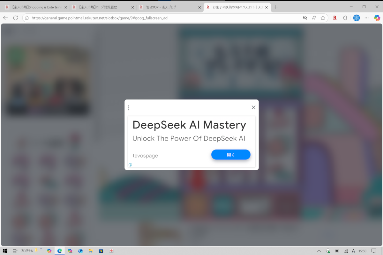383x255 pixels.
Task: Open the Windows Start menu
Action: [5, 251]
